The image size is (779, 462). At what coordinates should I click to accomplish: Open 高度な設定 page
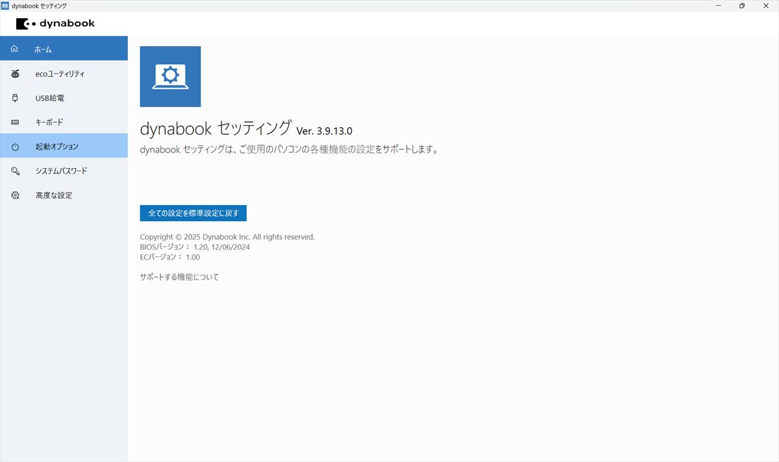pos(64,195)
